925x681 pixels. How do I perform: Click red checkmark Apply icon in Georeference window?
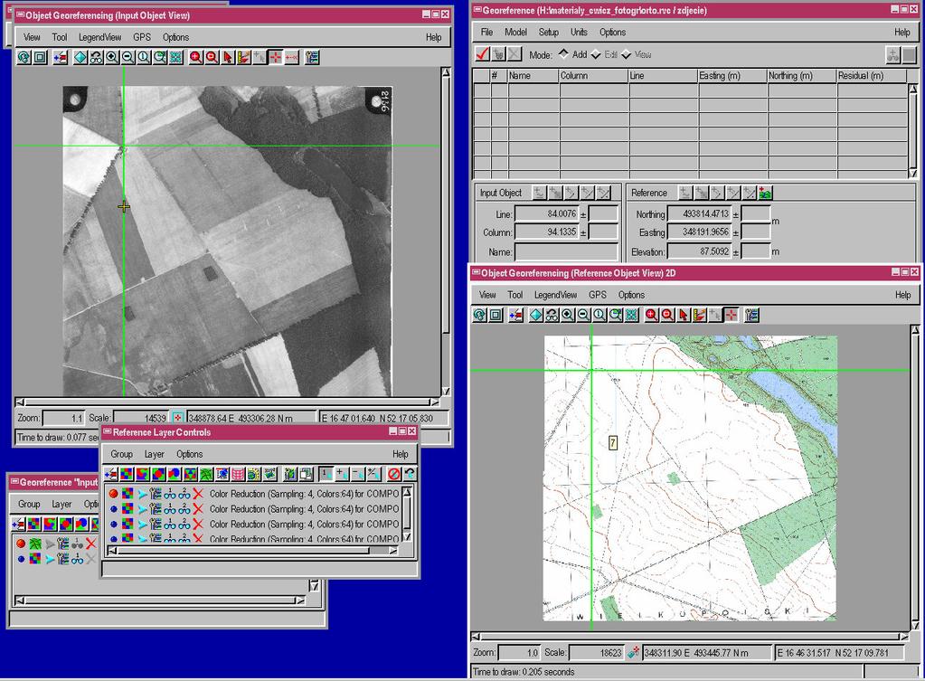[483, 54]
